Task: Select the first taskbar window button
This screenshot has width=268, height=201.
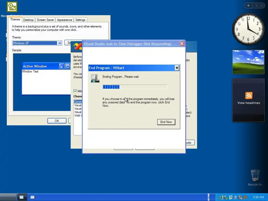Action: (x=22, y=197)
